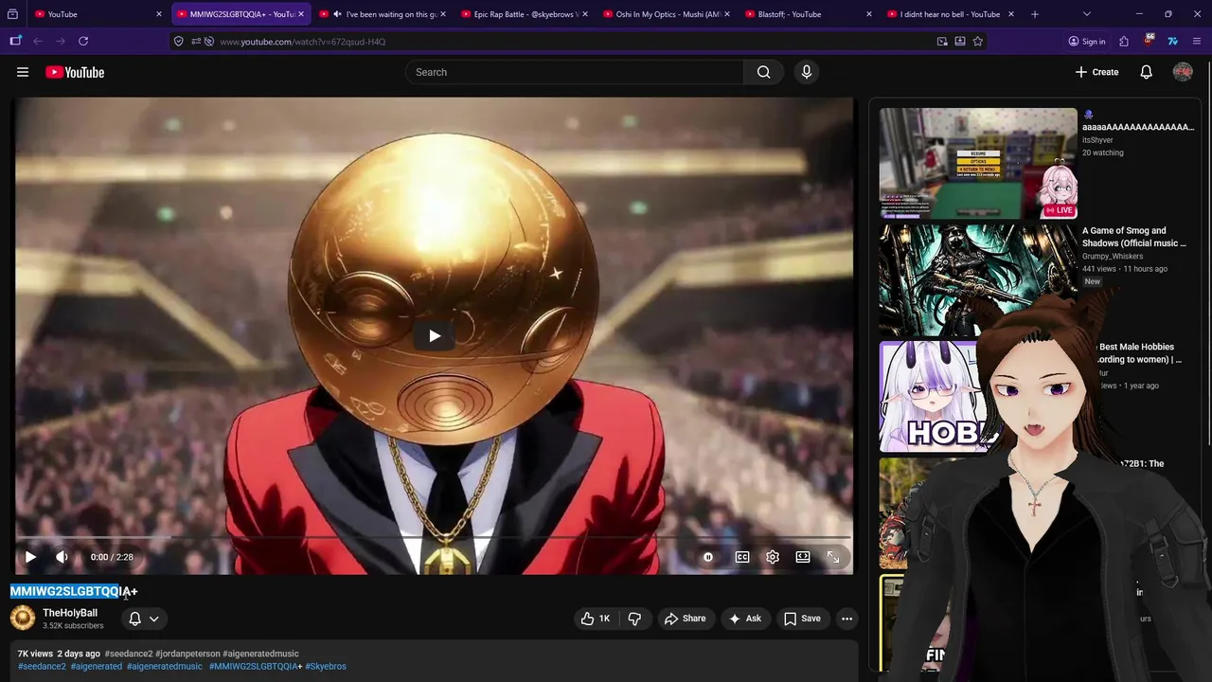The image size is (1212, 682).
Task: Switch to the Epic Rap Battle tab
Action: click(x=526, y=14)
